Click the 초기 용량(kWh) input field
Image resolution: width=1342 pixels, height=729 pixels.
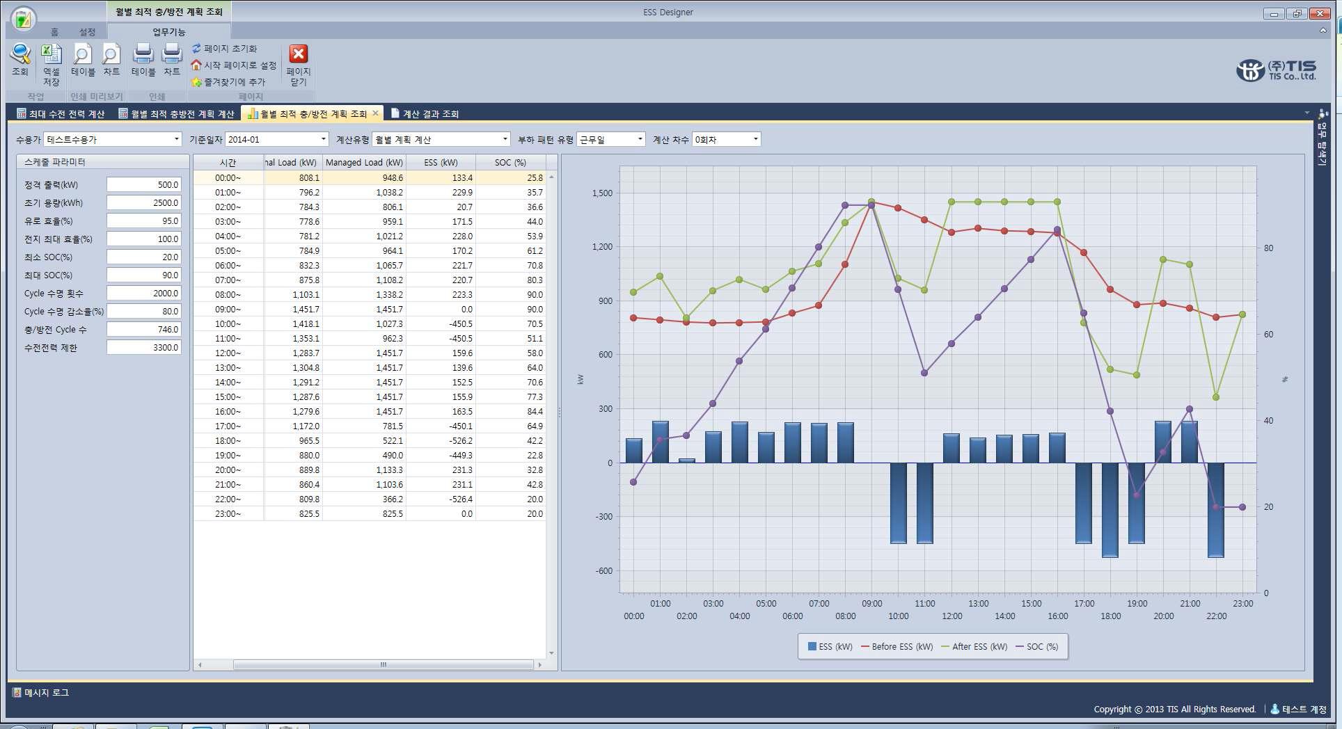point(144,202)
